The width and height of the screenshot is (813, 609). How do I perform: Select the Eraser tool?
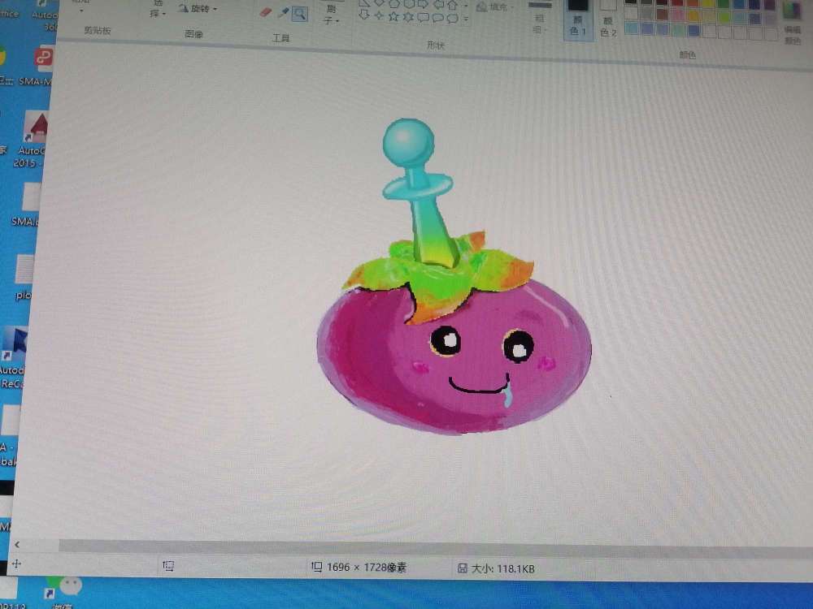[265, 12]
